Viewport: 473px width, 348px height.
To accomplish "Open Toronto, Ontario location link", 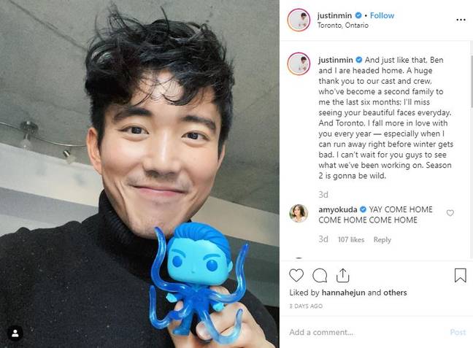I will click(x=342, y=25).
